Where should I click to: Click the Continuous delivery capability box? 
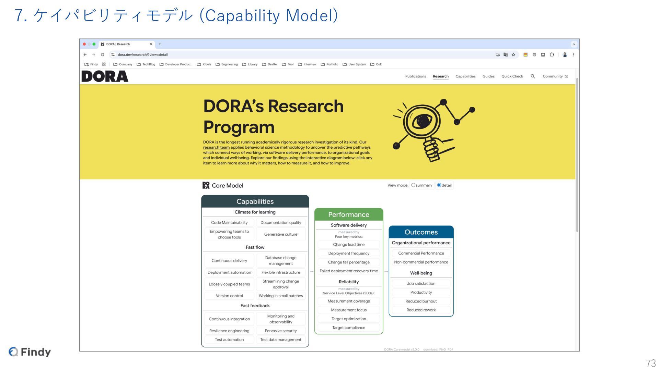229,261
